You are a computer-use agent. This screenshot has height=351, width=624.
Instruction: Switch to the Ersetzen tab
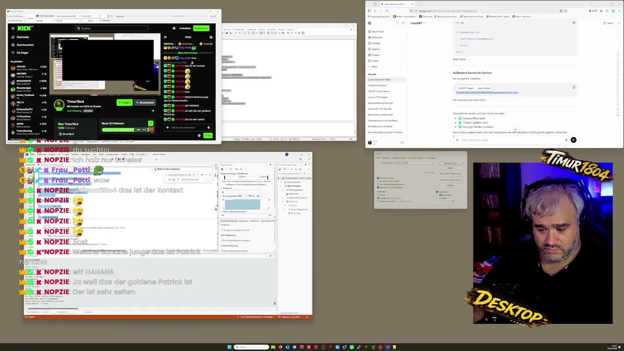pyautogui.click(x=387, y=158)
